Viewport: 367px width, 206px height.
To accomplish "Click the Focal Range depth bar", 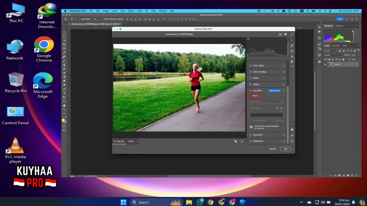I will 266,115.
